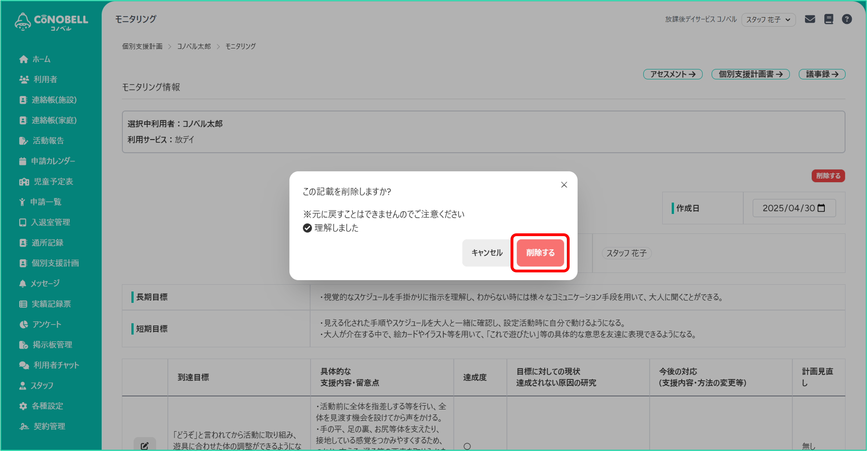Click the 連絡帳(施設) notebook icon
Viewport: 867px width, 451px height.
click(x=23, y=100)
